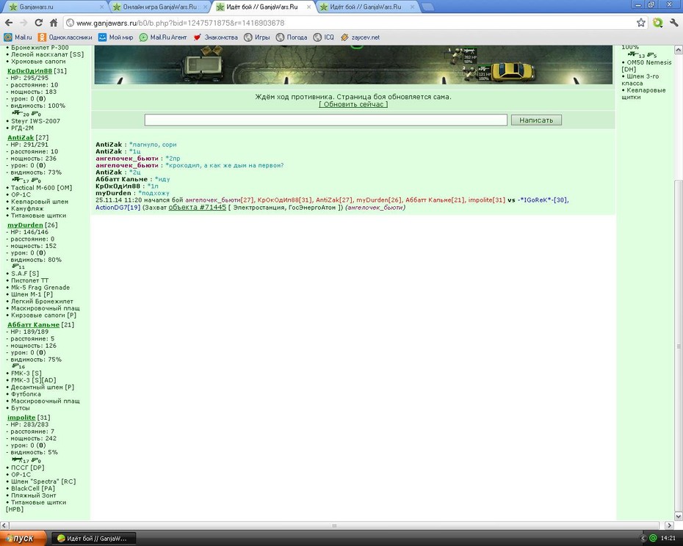Screen dimensions: 683x546
Task: Click the vertical scrollbar up arrow
Action: click(x=678, y=51)
